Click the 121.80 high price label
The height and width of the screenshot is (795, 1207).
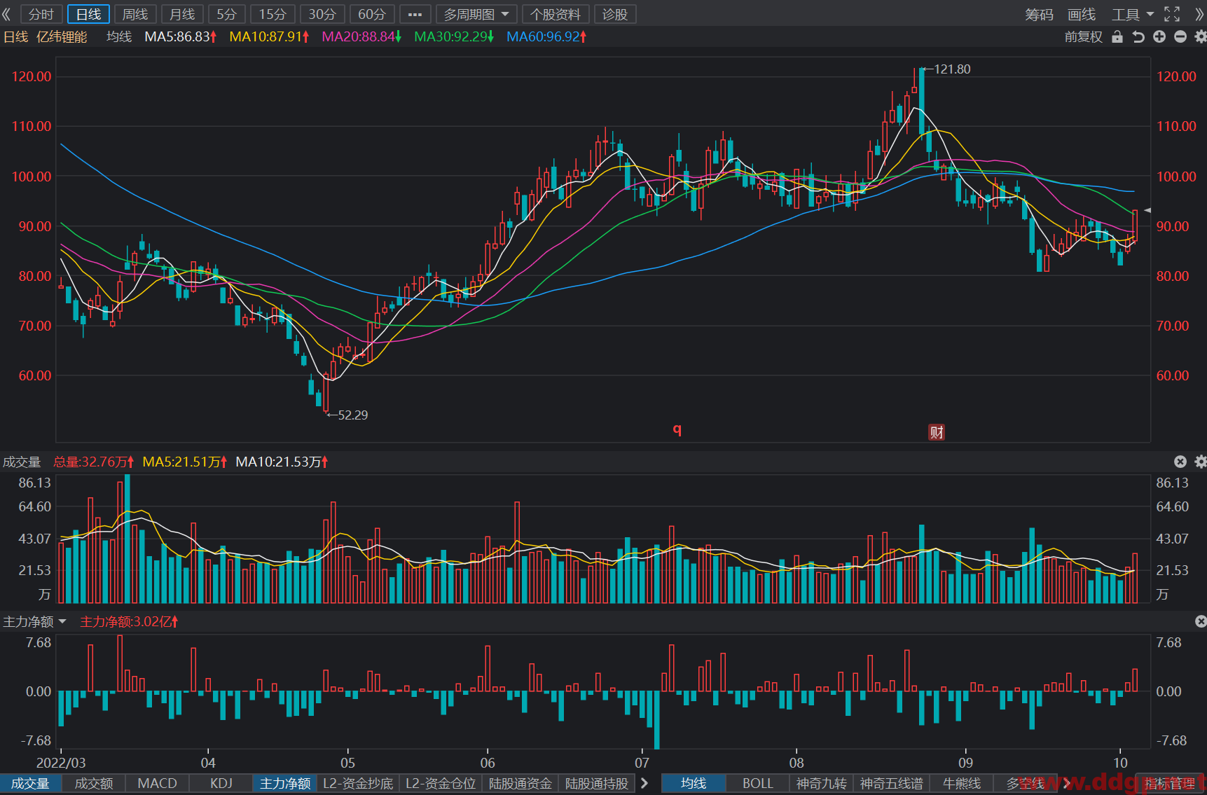[952, 69]
